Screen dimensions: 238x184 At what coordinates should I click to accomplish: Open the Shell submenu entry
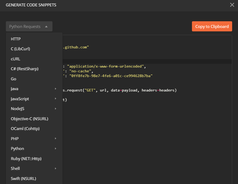tap(34, 168)
